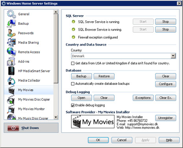Open Help for settings
The height and width of the screenshot is (148, 183).
pyautogui.click(x=169, y=140)
